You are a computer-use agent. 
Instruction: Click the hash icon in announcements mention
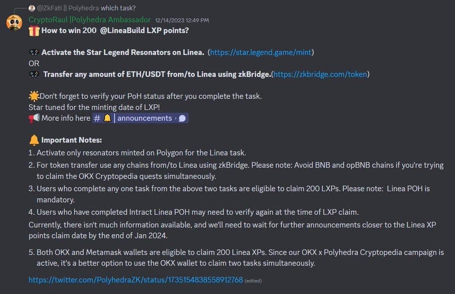(97, 118)
